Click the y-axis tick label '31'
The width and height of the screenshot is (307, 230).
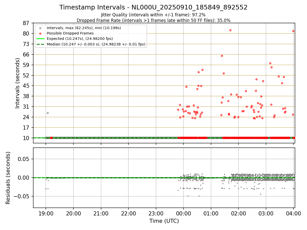26,107
